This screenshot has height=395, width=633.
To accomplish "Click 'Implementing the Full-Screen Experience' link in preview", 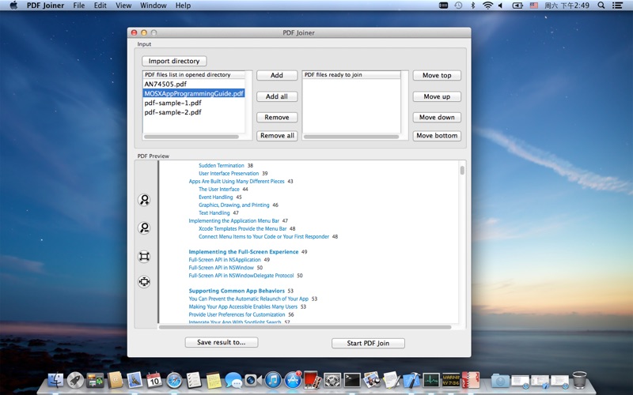I will (244, 252).
